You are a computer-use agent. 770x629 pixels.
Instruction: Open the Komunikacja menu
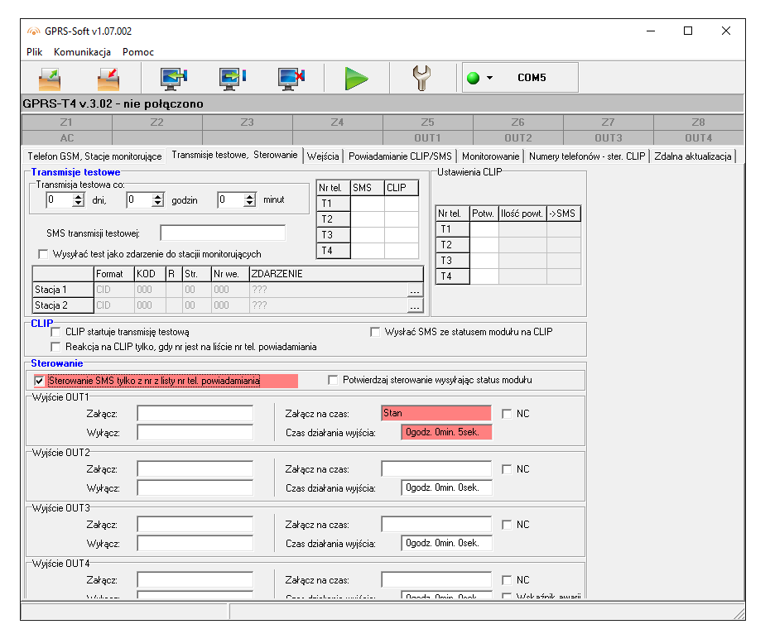point(82,51)
